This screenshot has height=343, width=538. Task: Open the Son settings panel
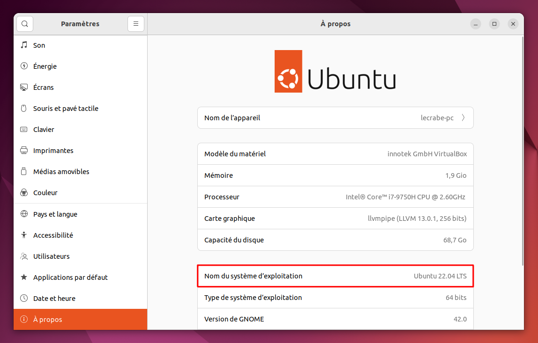tap(80, 45)
